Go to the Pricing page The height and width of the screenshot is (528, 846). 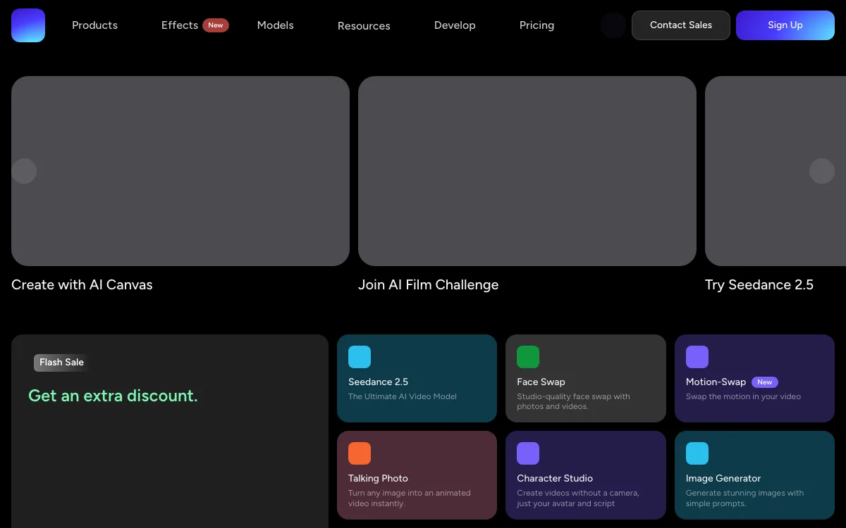tap(537, 25)
